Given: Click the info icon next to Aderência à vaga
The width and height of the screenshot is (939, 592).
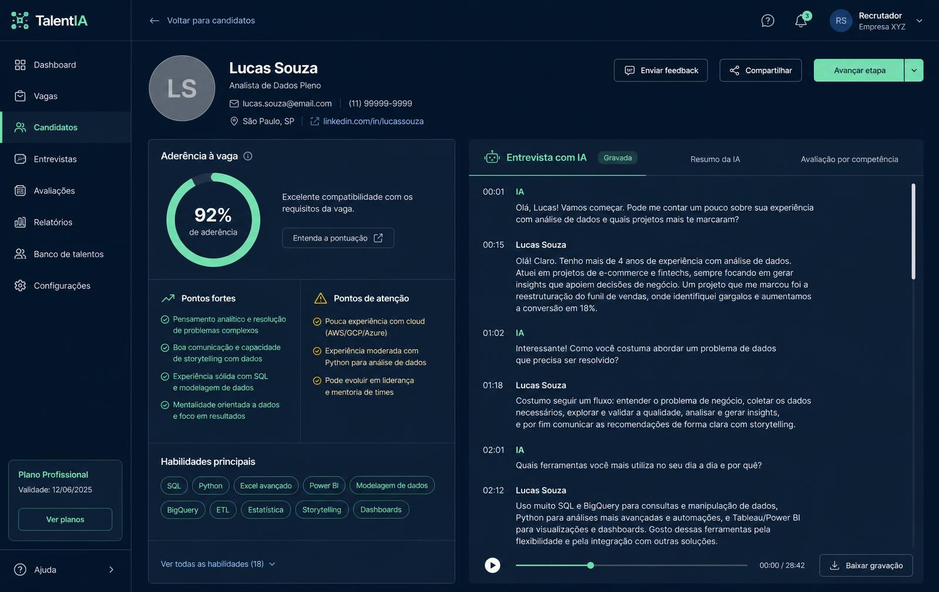Looking at the screenshot, I should (x=248, y=156).
